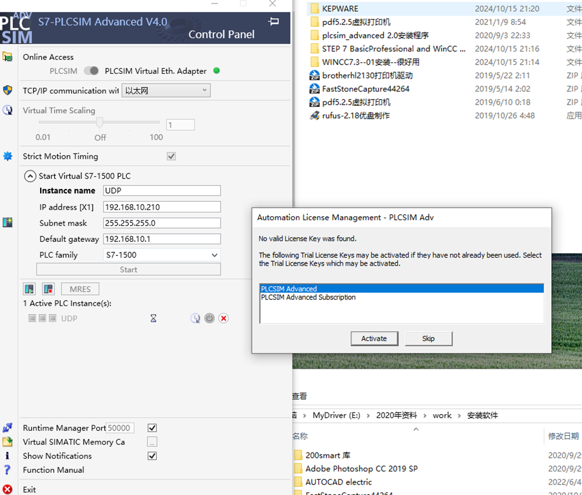Click the Virtual Time Scaling slider handle
582x495 pixels.
100,123
